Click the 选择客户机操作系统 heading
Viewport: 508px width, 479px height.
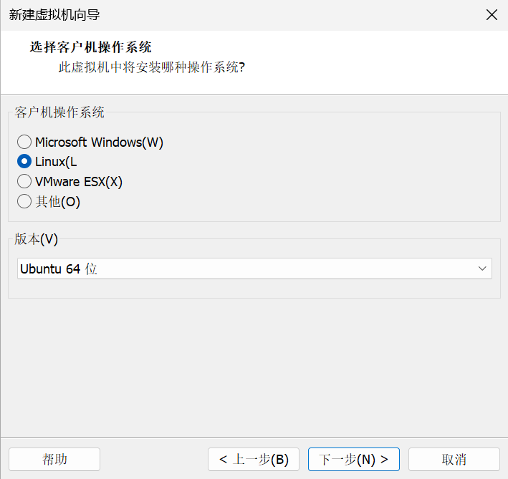pos(91,47)
